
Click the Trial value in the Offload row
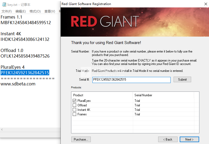tap(137, 105)
